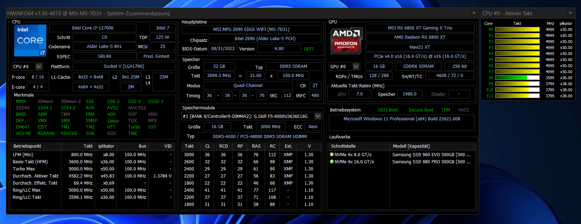Click the green UEFI label next to BIOS version
Screen dimensions: 581x224
309,49
